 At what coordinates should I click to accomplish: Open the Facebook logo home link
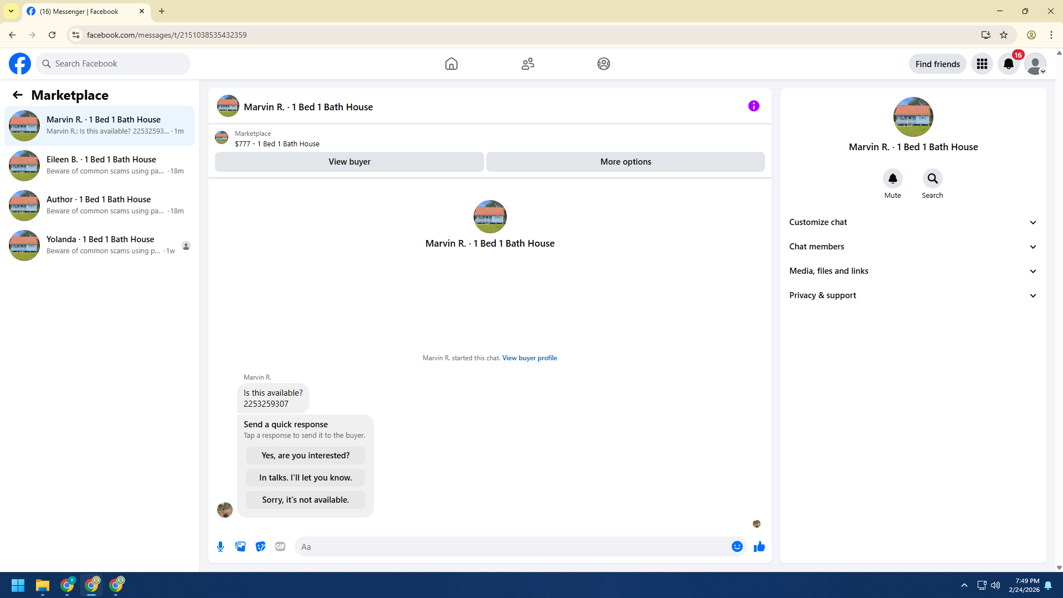coord(20,64)
